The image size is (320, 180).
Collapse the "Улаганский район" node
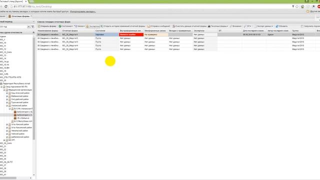click(7, 105)
